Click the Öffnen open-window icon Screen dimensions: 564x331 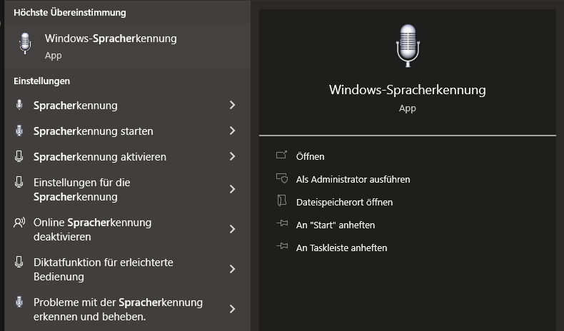click(x=281, y=156)
